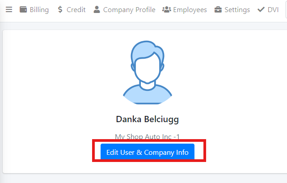Viewport: 287px width, 183px height.
Task: Click the avatar's shoulders area
Action: click(148, 94)
